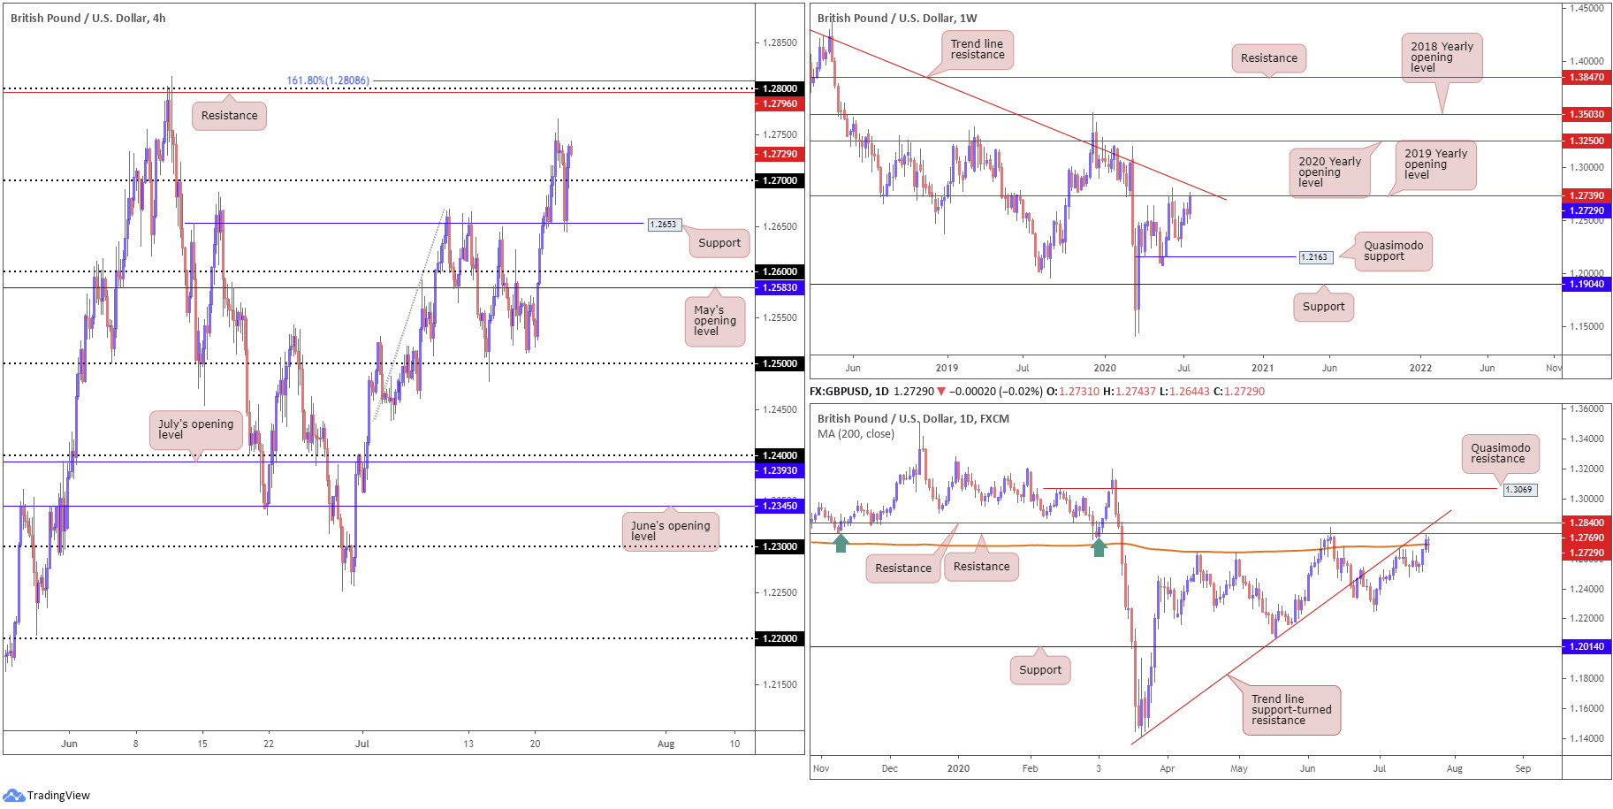The height and width of the screenshot is (809, 1613).
Task: Click the Support callout on the 4h chart
Action: pos(719,242)
